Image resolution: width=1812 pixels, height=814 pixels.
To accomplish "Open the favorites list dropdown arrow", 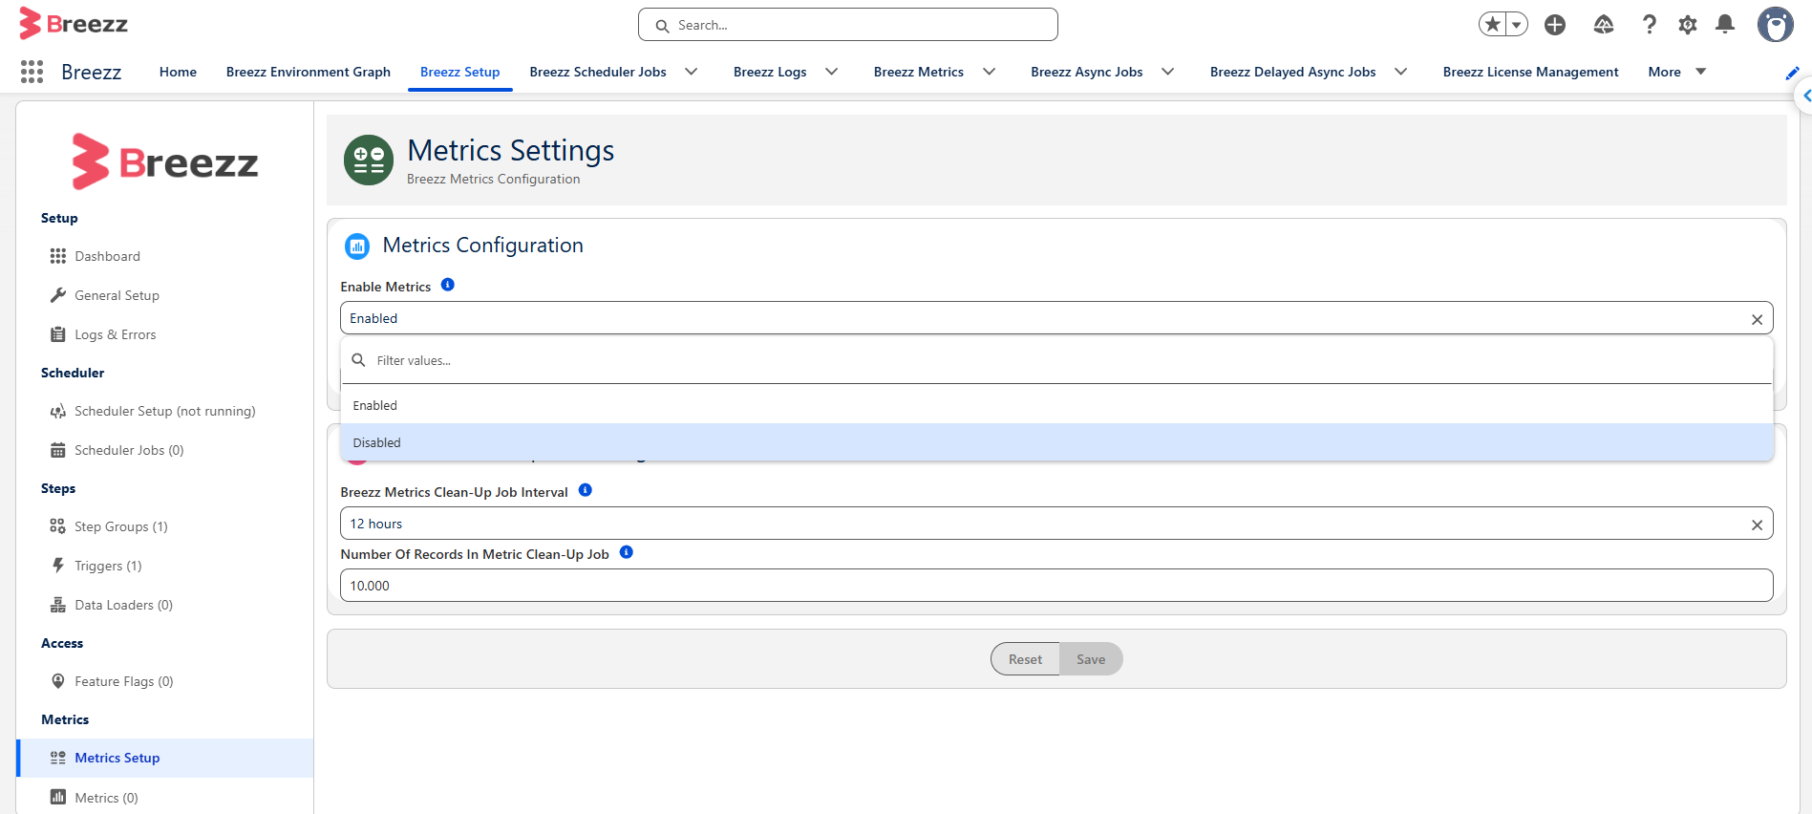I will [1516, 25].
